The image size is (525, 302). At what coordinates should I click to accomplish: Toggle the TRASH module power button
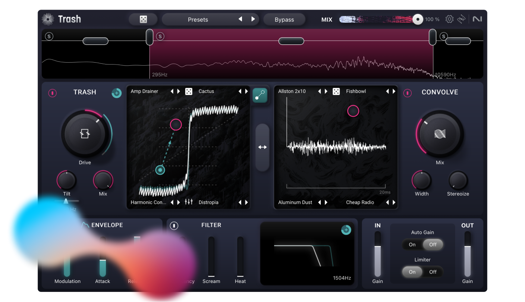(53, 93)
